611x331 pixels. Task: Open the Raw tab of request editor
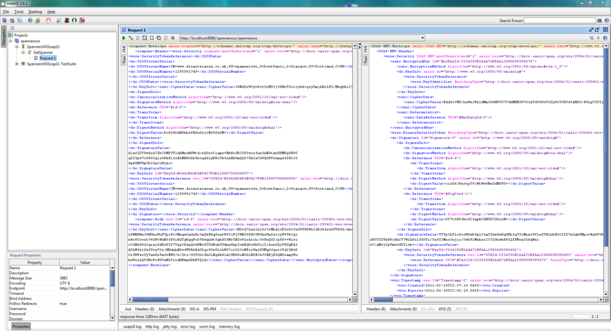pyautogui.click(x=124, y=59)
